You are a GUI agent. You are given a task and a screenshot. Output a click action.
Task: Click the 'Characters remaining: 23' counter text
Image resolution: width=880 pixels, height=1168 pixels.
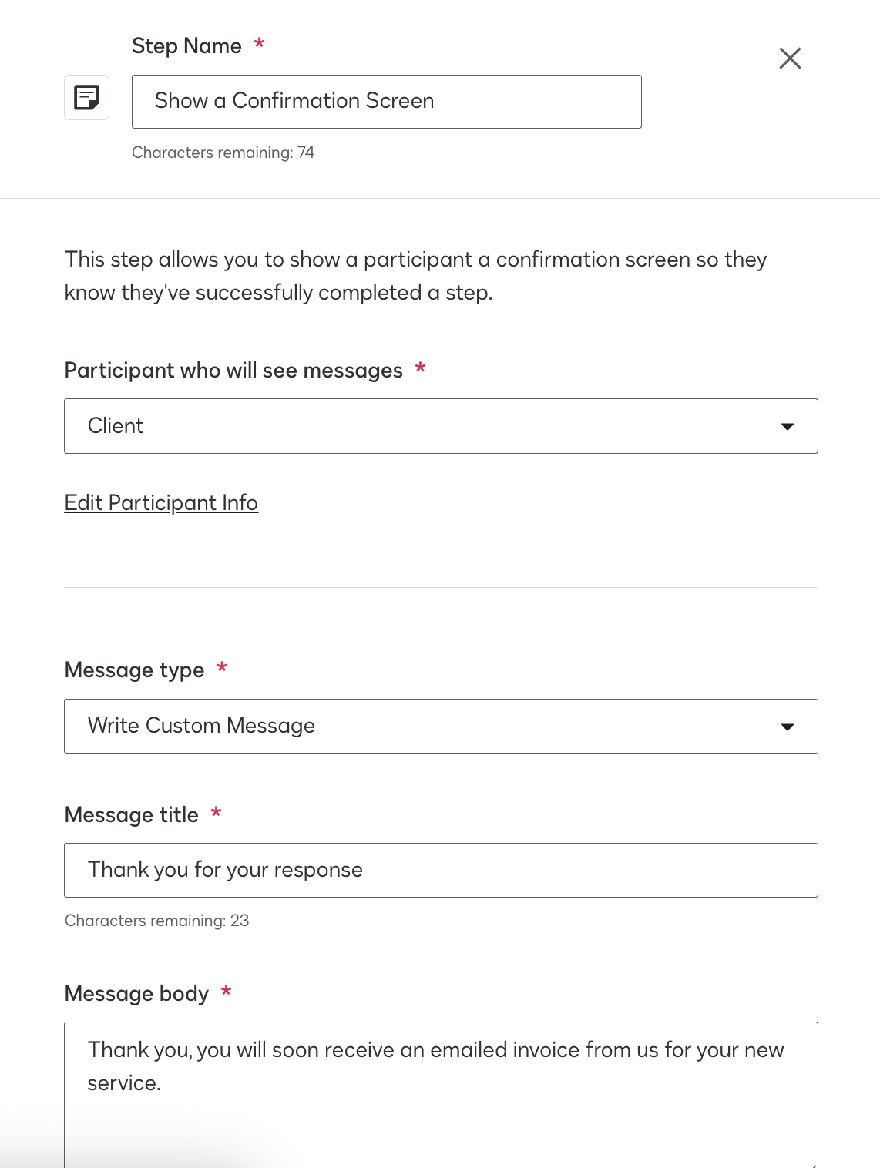tap(156, 921)
